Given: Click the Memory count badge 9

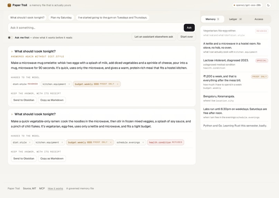Looking at the screenshot, I should (x=218, y=19).
